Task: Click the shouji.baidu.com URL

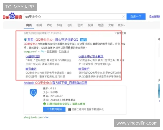Action: 33,117
